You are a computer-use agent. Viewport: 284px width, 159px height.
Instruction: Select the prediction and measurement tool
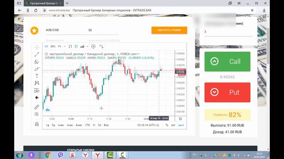click(x=37, y=90)
